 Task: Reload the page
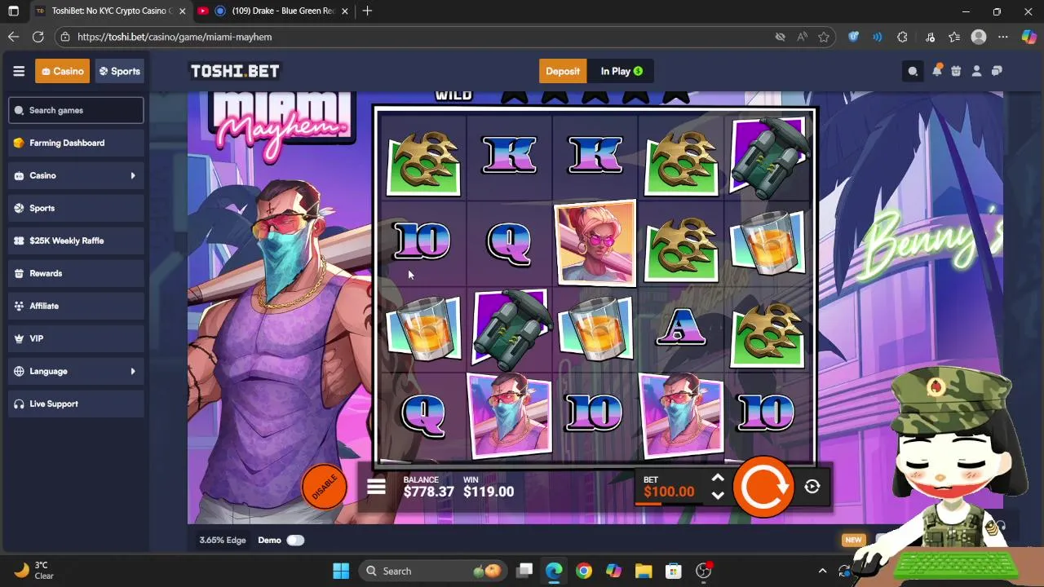pos(38,37)
